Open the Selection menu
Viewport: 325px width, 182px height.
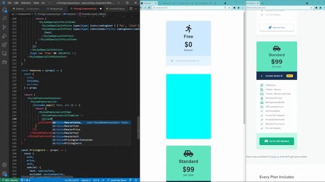(26, 3)
